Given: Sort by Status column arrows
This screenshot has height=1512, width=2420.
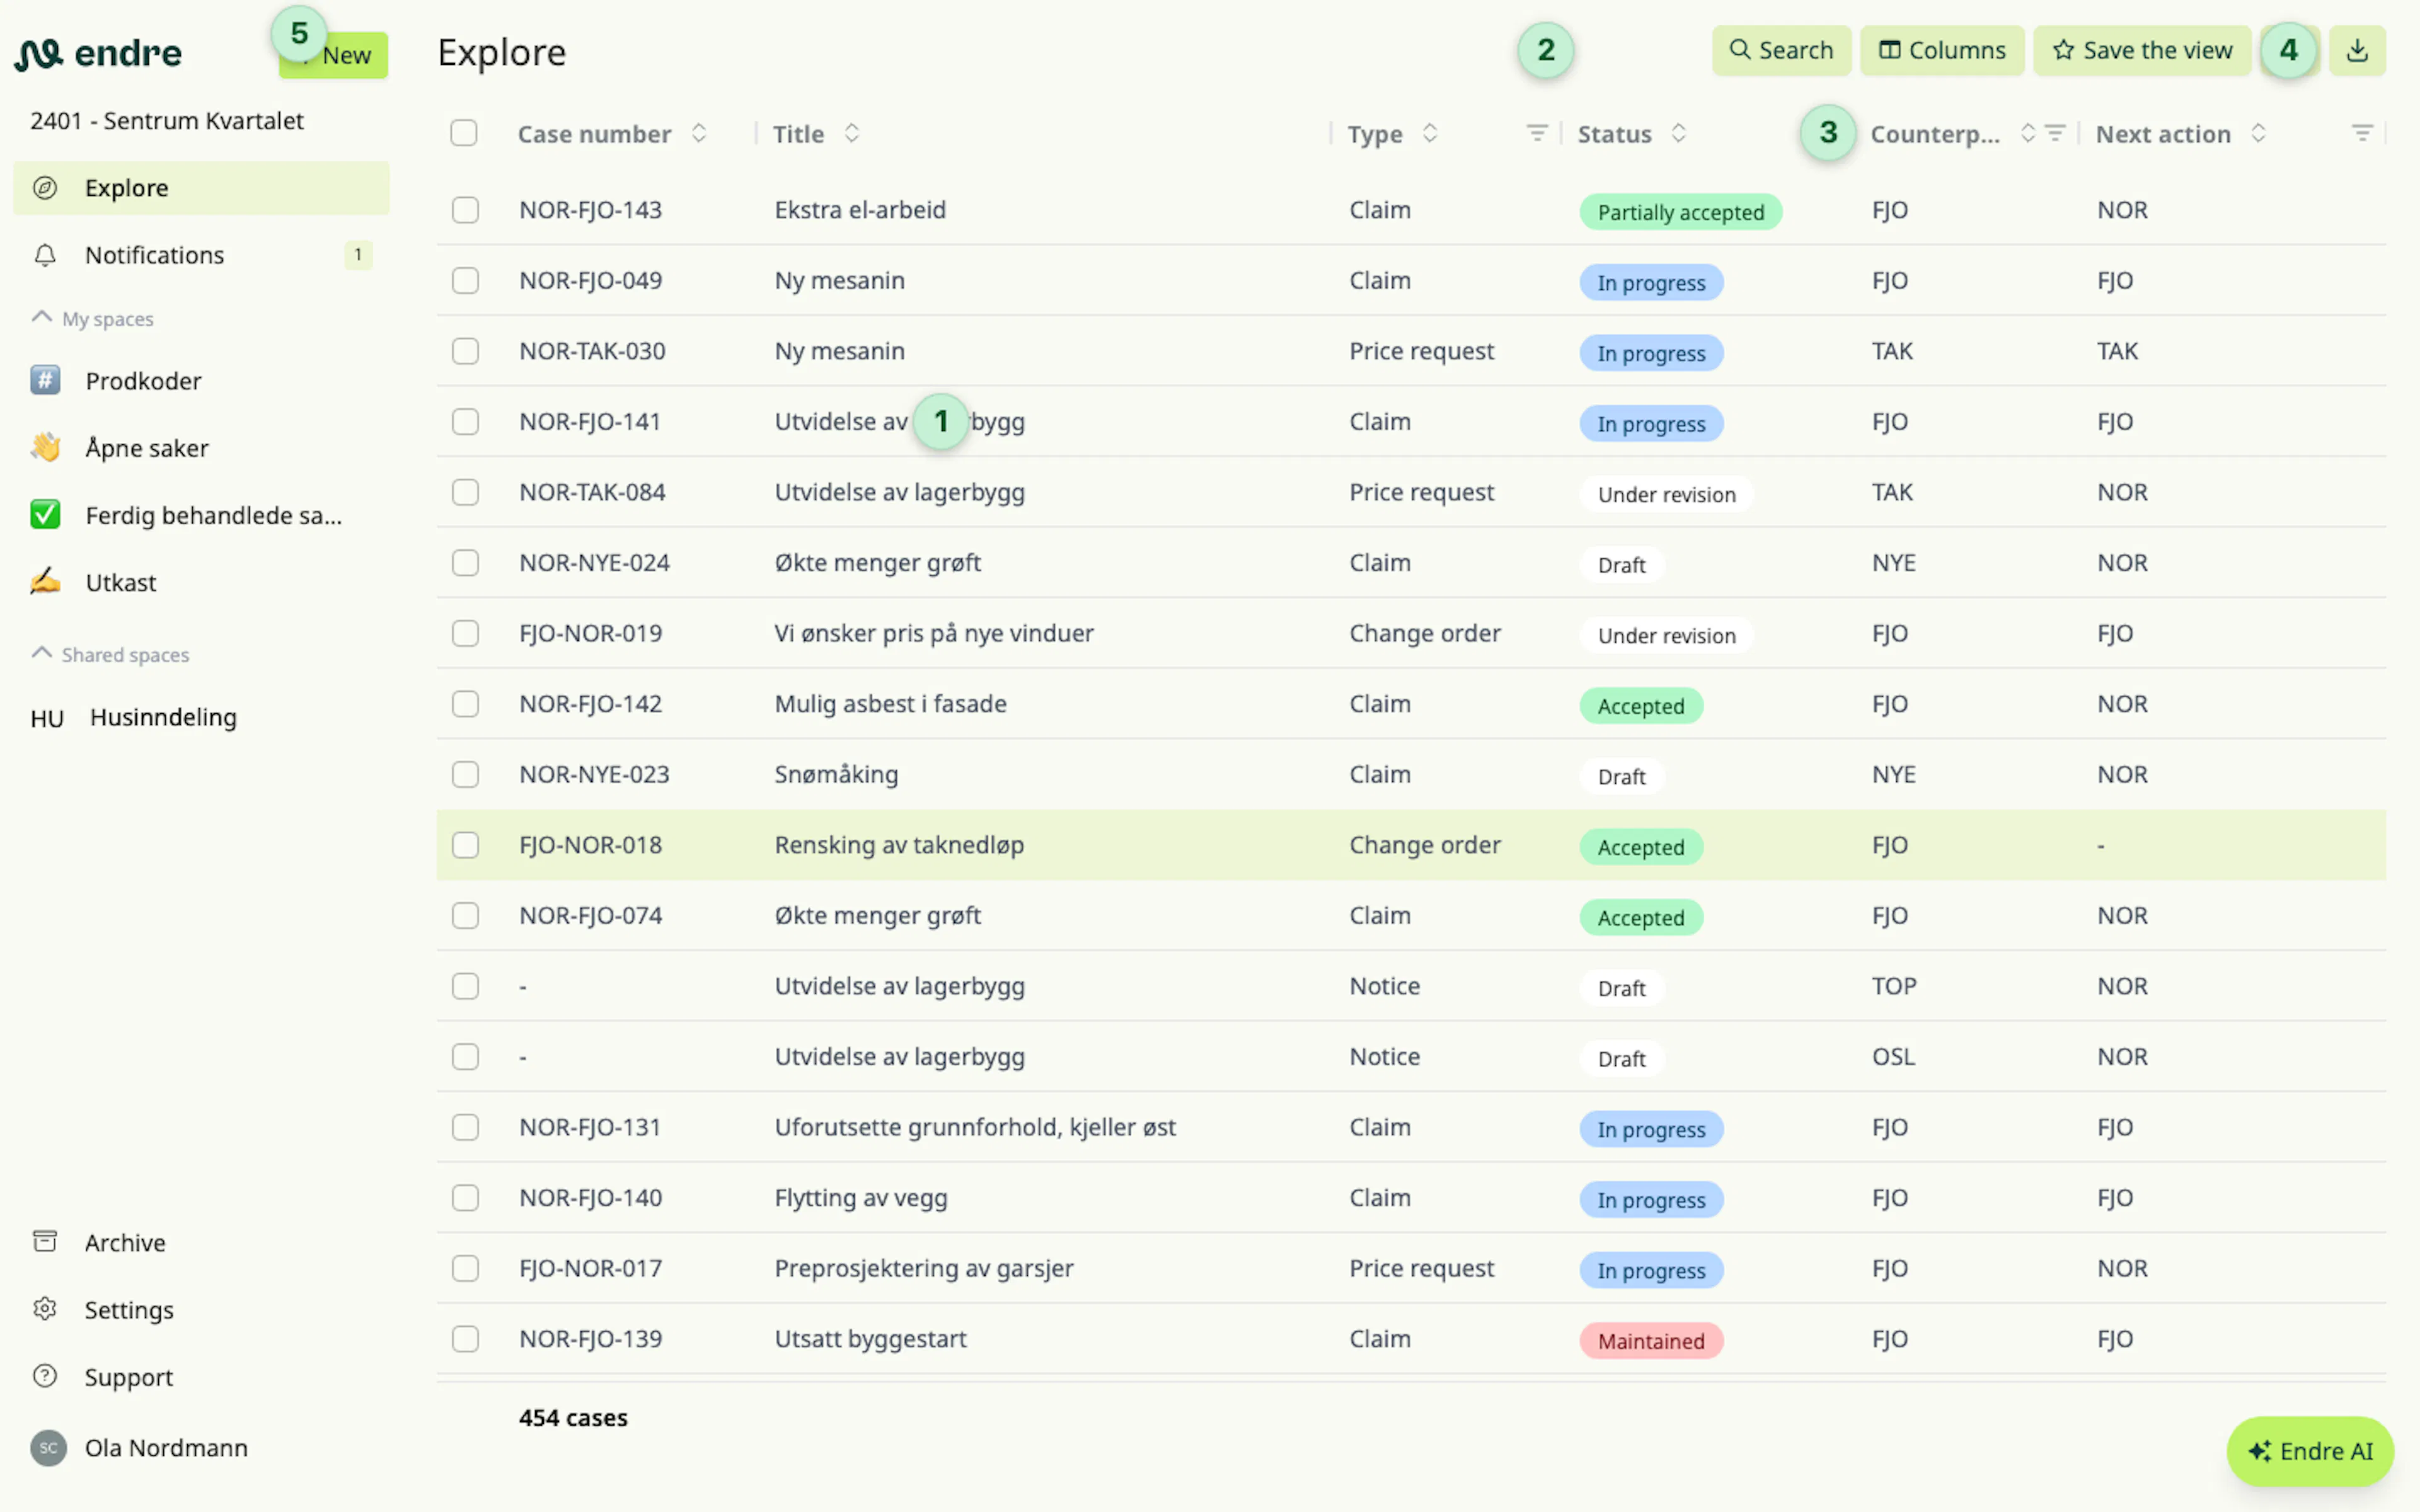Looking at the screenshot, I should (1679, 133).
